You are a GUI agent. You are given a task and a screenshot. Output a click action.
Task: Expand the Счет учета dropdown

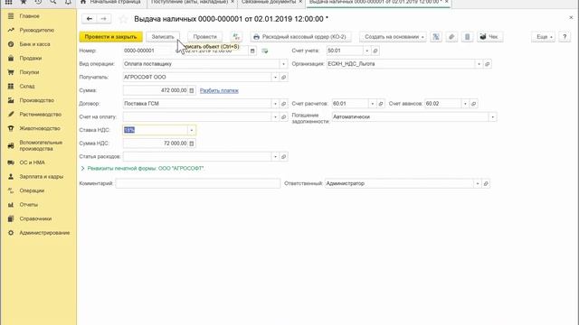point(367,51)
